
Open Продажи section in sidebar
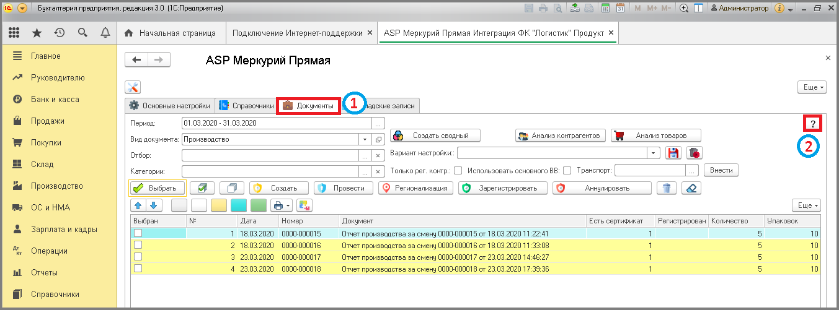click(48, 121)
